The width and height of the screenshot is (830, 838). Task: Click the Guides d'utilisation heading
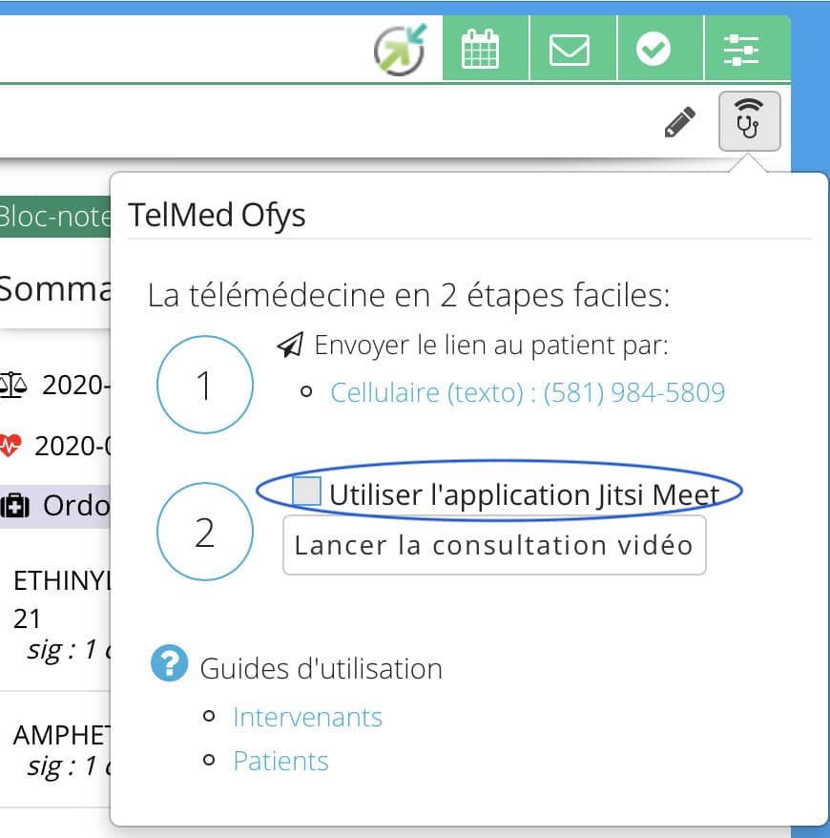(x=321, y=668)
